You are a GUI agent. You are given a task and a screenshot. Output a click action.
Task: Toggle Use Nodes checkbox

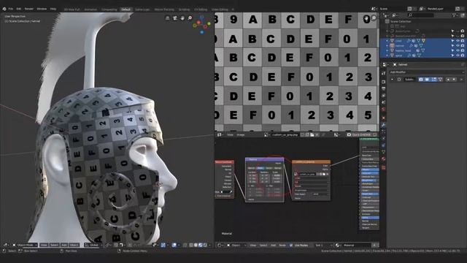pos(291,245)
